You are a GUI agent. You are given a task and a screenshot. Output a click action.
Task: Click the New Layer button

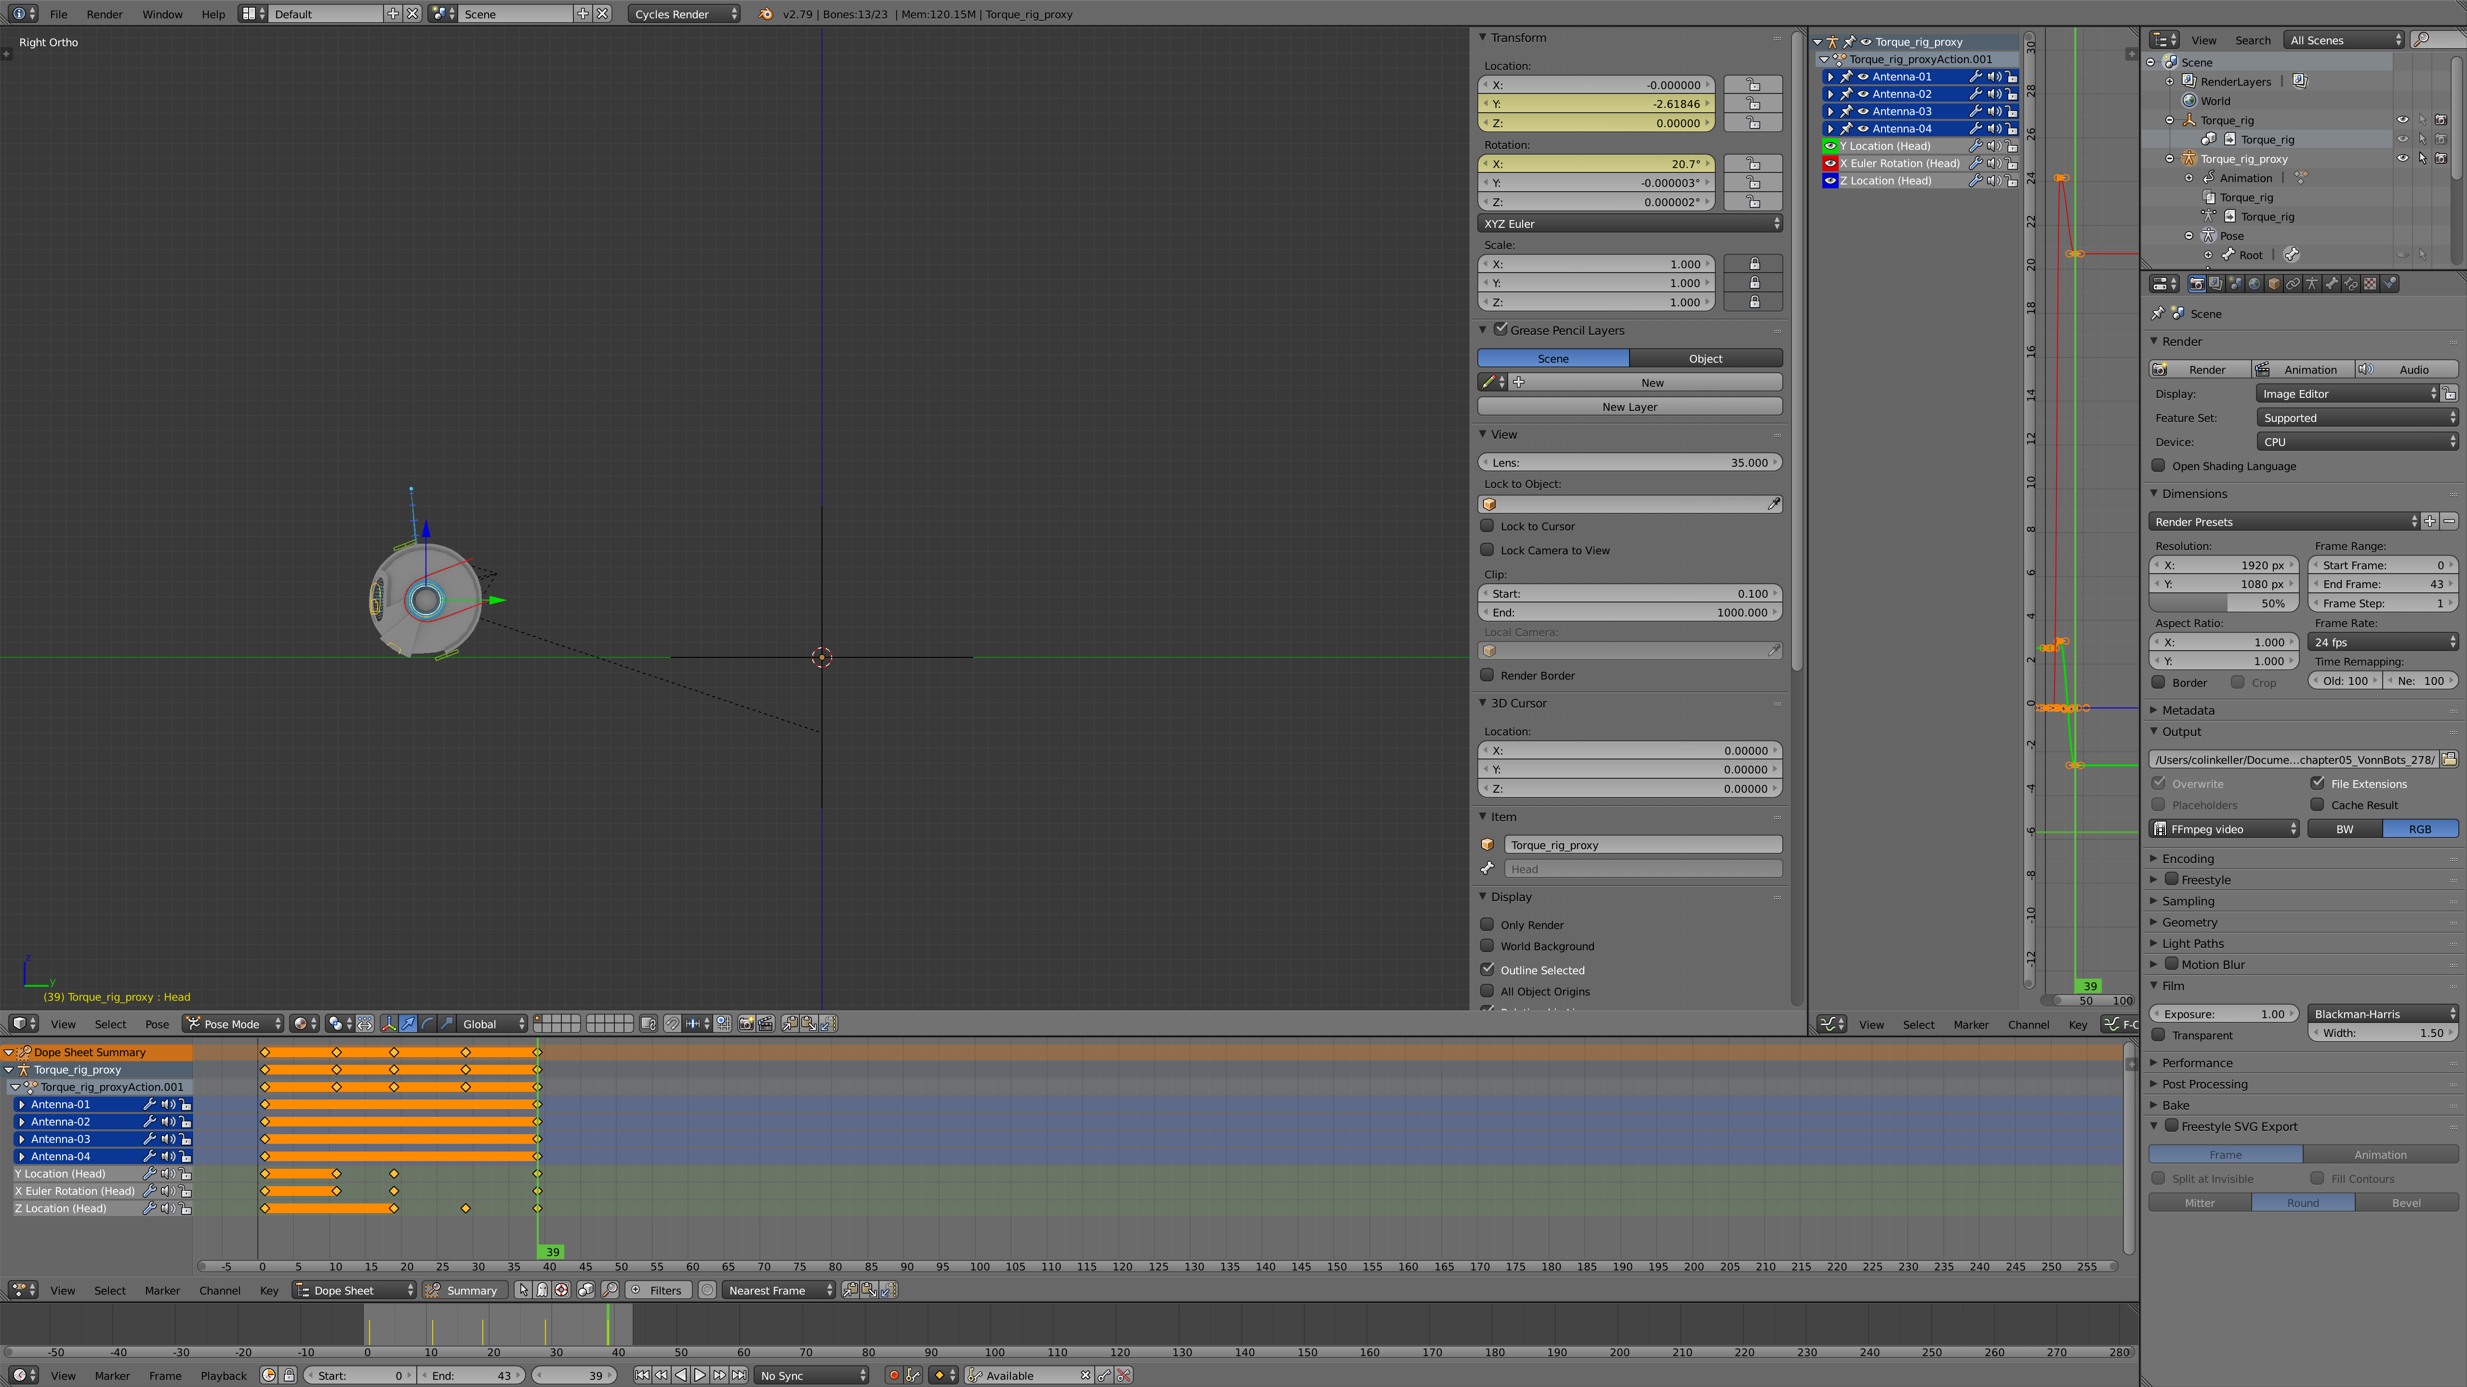pos(1629,407)
